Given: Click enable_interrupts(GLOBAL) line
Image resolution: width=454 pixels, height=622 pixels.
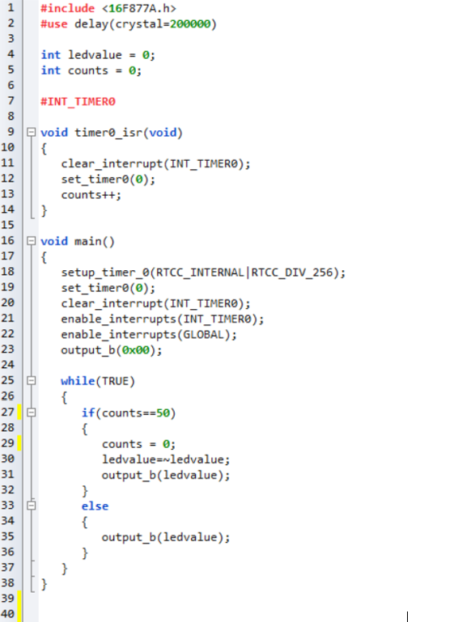Looking at the screenshot, I should (x=149, y=334).
